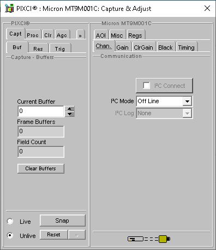Click the PIXCI app icon in title bar
The image size is (216, 250).
[9, 8]
